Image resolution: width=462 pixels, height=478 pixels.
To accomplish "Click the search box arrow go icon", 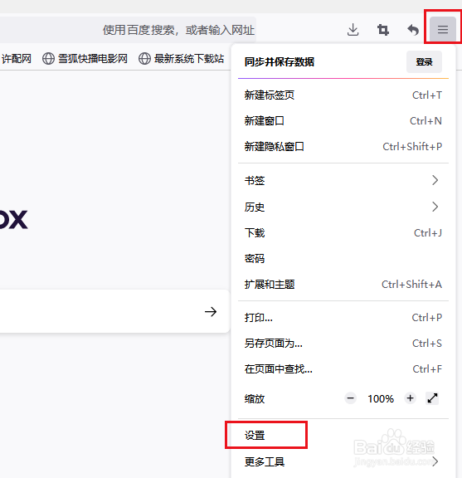I will point(211,311).
